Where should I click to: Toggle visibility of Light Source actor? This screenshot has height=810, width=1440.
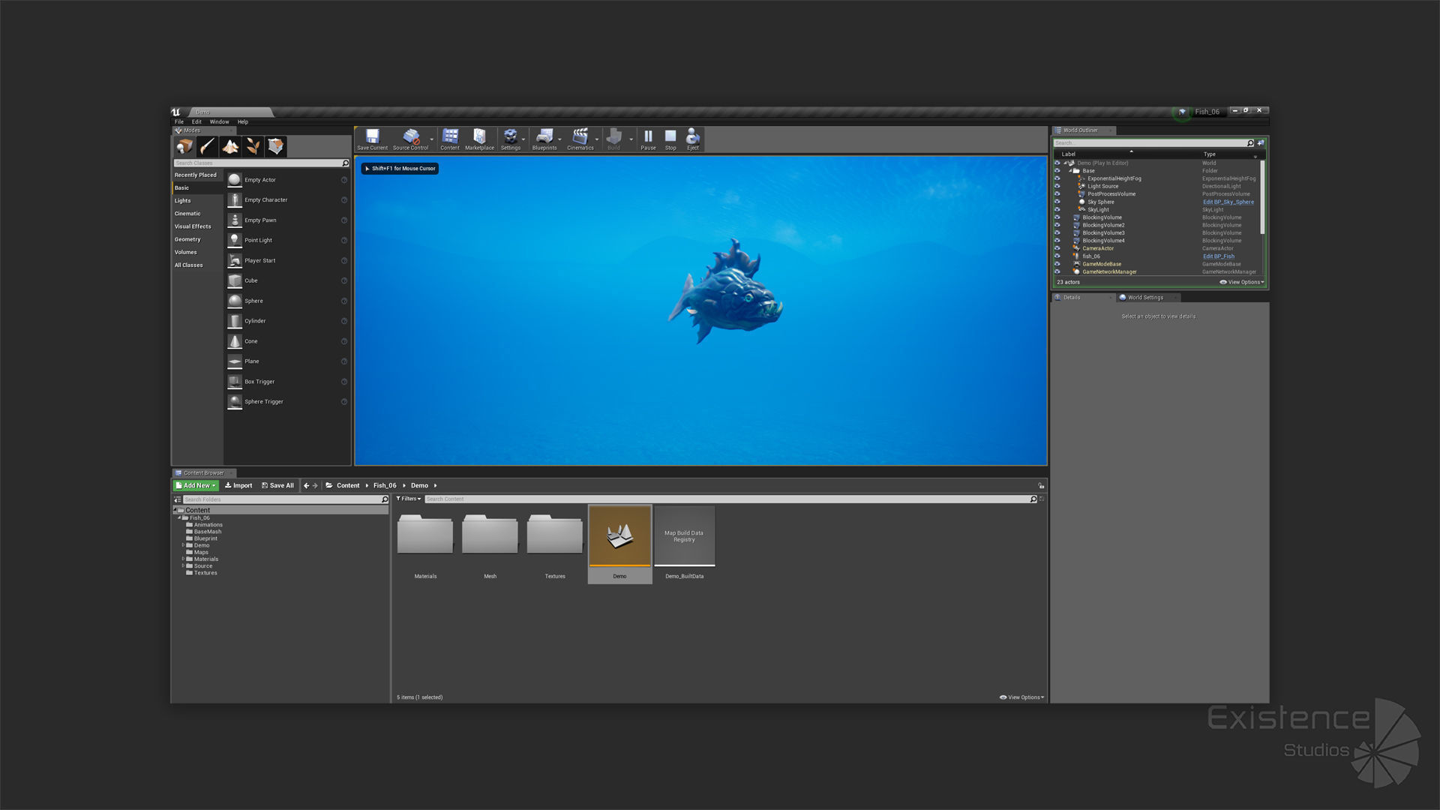1057,186
